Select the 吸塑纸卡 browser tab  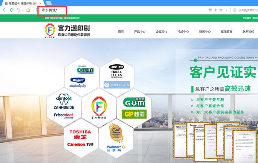point(23,3)
